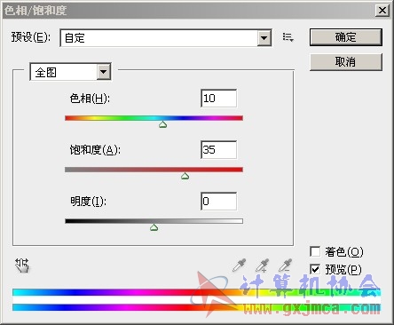Click the saturation slider thumb
Viewport: 394px width, 325px height.
click(x=185, y=176)
